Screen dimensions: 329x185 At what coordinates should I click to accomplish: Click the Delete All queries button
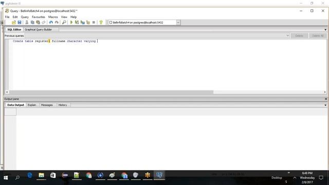click(318, 36)
